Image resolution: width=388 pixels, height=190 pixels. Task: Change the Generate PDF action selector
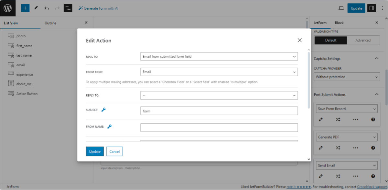[x=347, y=137]
